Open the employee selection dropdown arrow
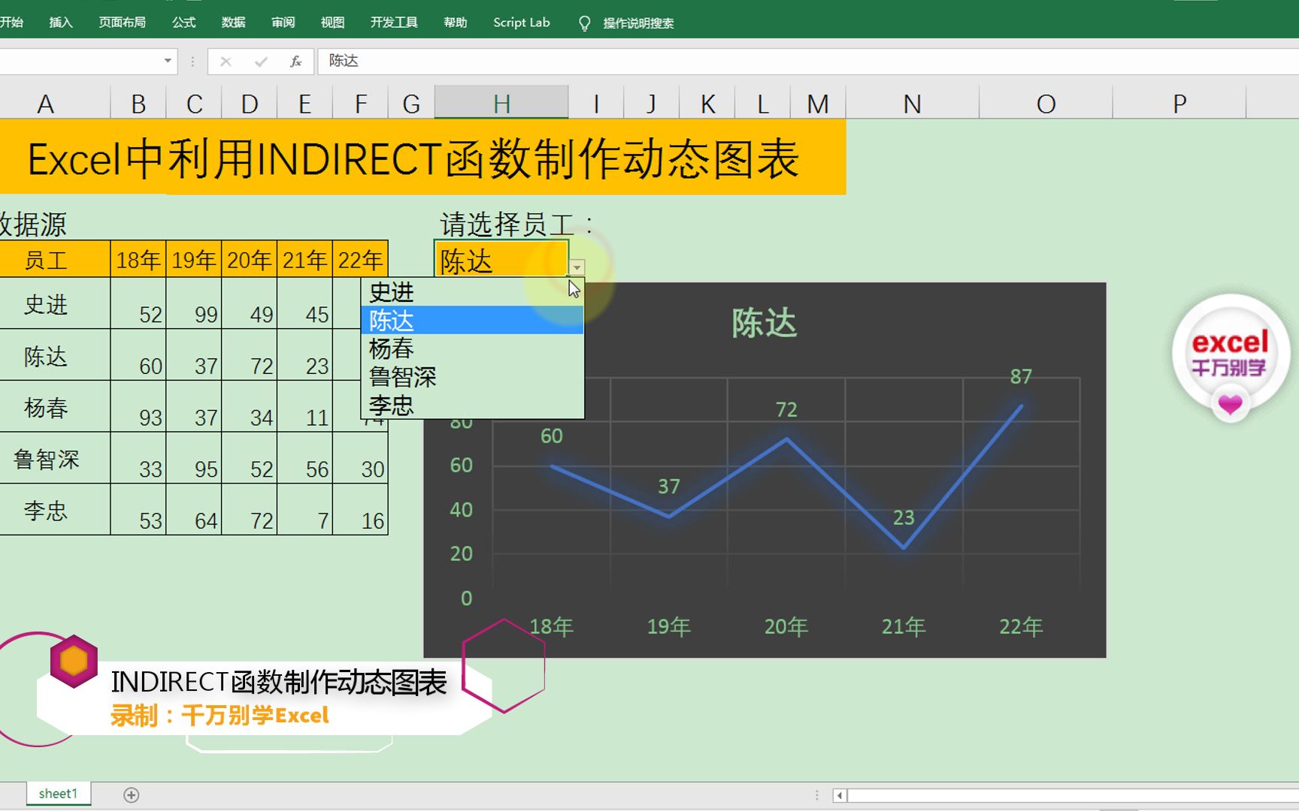Viewport: 1299px width, 811px height. point(576,267)
